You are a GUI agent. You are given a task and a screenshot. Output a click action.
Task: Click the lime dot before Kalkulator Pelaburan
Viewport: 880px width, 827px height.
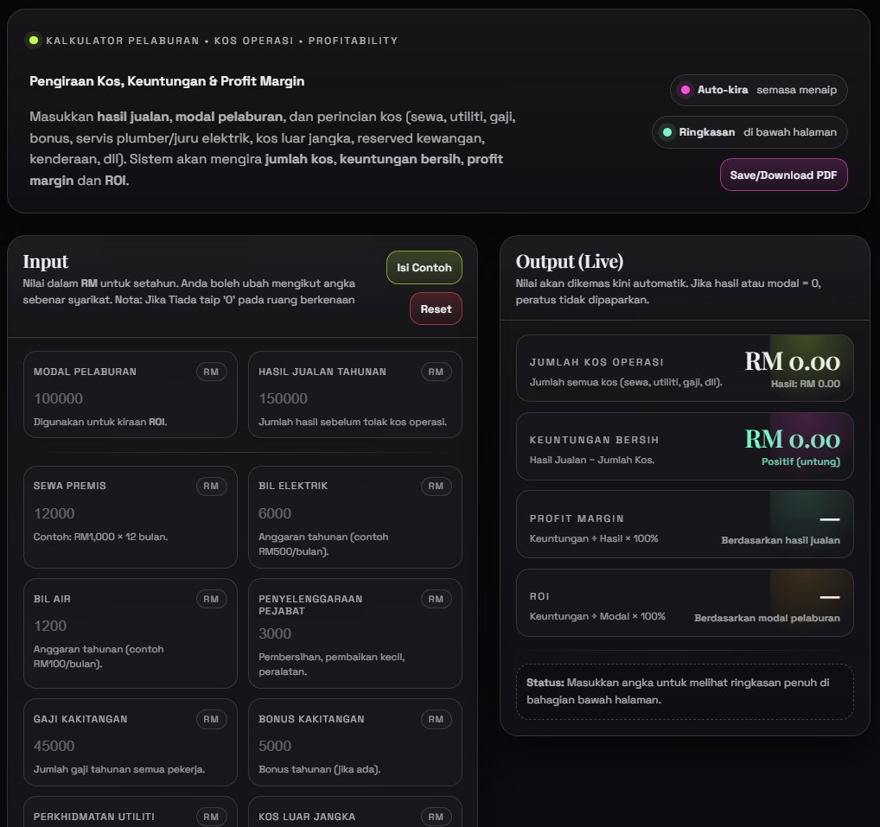(34, 41)
